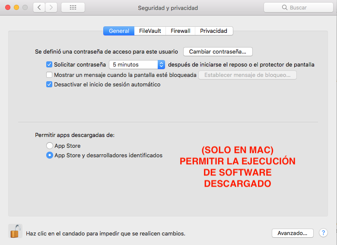Enable Mostrar un mensaje checkbox

tap(49, 75)
